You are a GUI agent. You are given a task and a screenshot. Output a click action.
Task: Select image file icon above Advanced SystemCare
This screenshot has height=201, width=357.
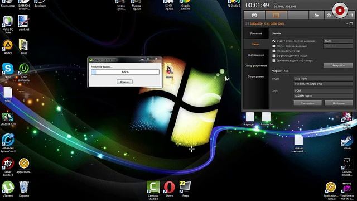pos(8,119)
